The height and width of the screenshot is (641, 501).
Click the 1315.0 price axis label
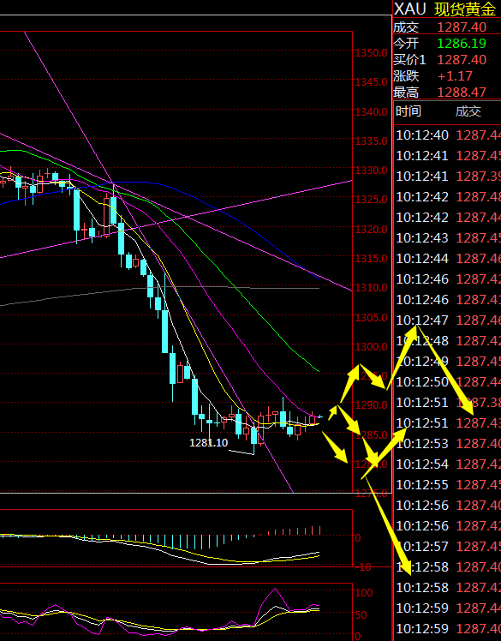pos(371,258)
